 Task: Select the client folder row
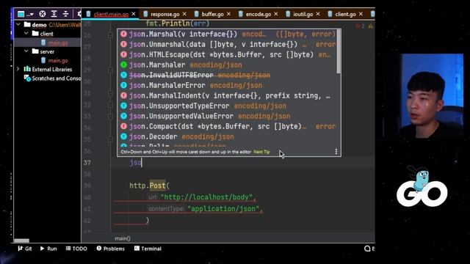click(47, 34)
